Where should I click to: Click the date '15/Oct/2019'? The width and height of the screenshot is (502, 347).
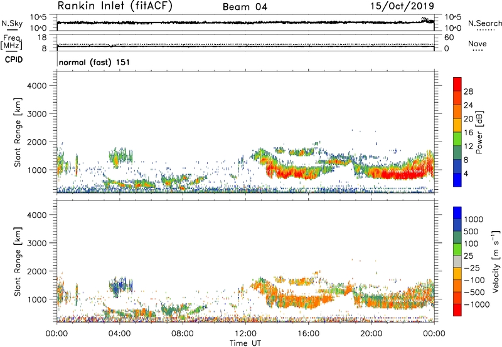pos(402,6)
